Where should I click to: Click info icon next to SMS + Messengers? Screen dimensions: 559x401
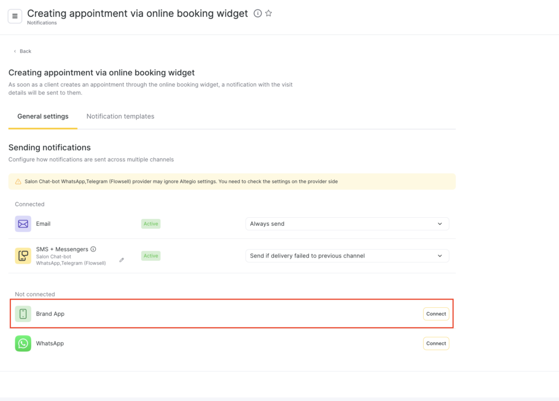point(93,249)
